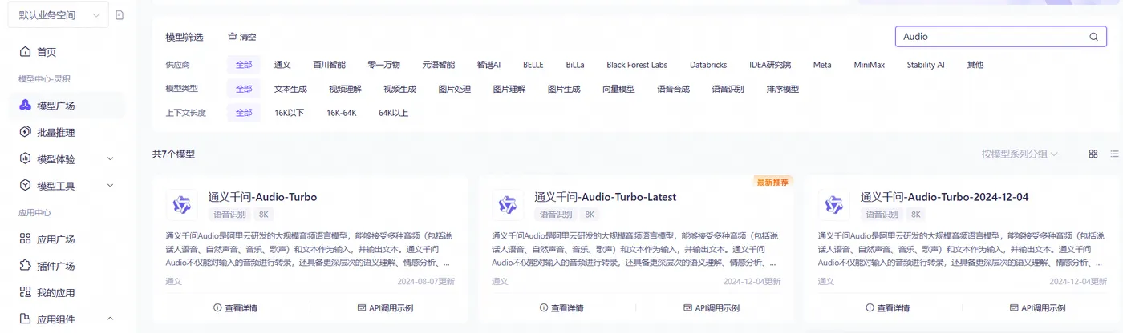Screen dimensions: 1123x333
Task: Click the document icon next to workspace selector
Action: pos(120,15)
